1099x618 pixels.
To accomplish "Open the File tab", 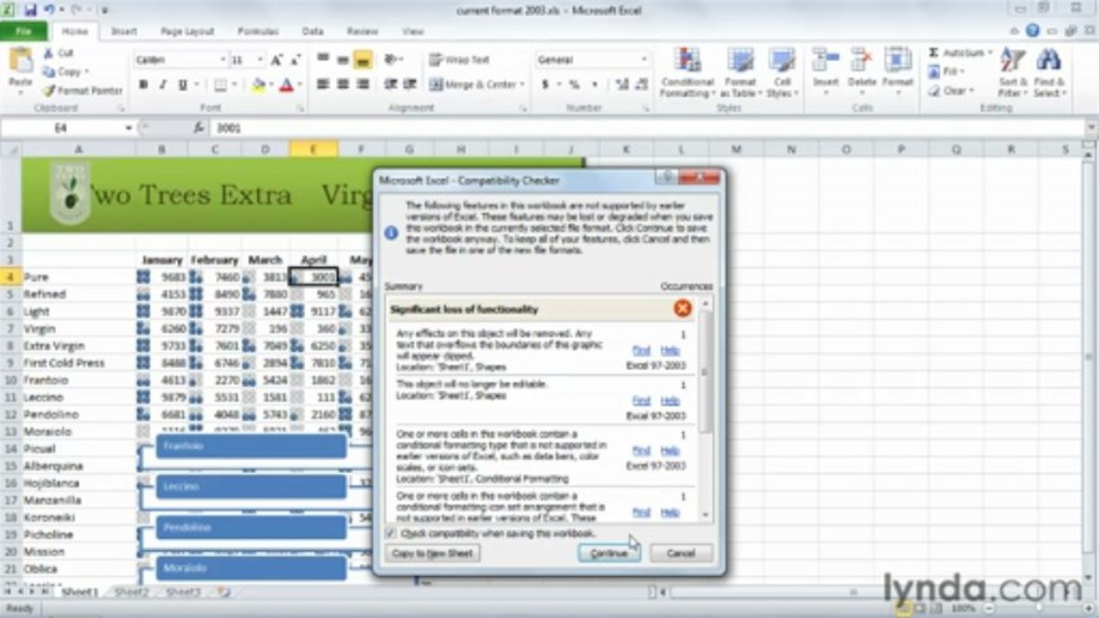I will [x=24, y=31].
